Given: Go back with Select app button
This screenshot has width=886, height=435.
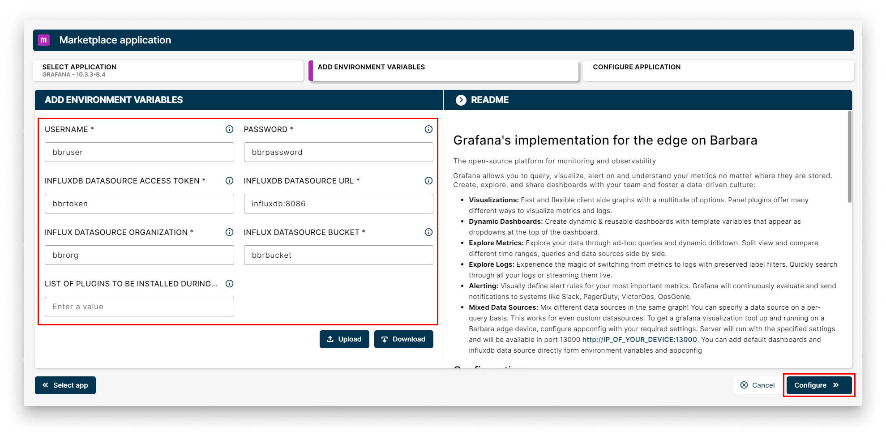Looking at the screenshot, I should point(65,385).
